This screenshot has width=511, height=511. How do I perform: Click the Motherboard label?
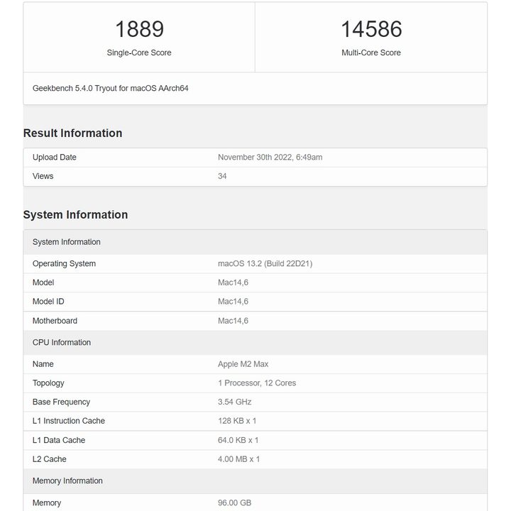click(55, 321)
